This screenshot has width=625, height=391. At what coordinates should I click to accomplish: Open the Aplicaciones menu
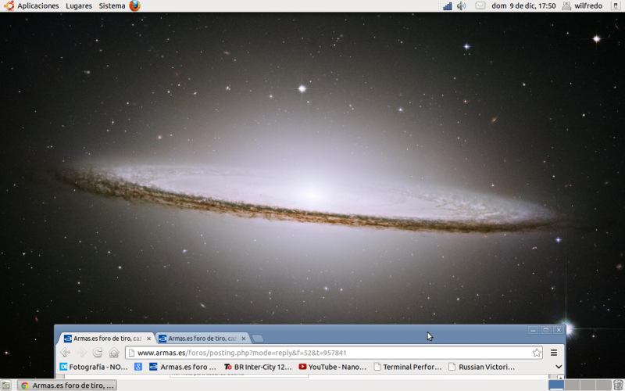coord(31,5)
